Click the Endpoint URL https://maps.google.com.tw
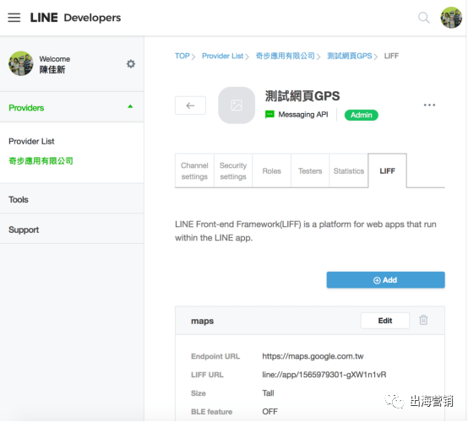 tap(313, 356)
